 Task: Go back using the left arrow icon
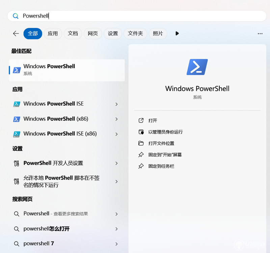16,33
